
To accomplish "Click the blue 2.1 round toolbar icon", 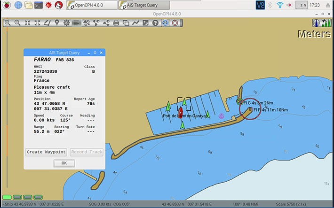I will 165,23.
